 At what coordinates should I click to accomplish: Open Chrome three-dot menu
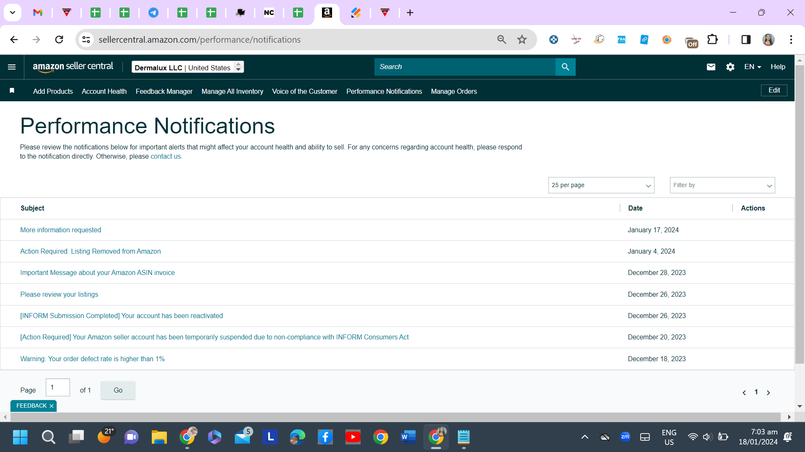[x=791, y=40]
